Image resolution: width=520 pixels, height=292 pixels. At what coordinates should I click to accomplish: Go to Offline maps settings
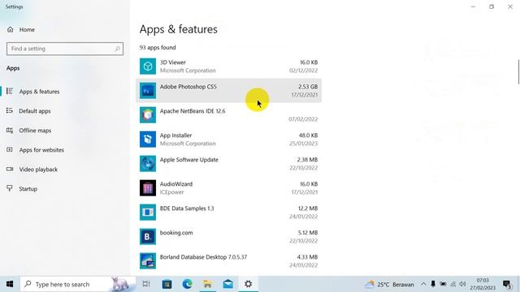(x=35, y=131)
